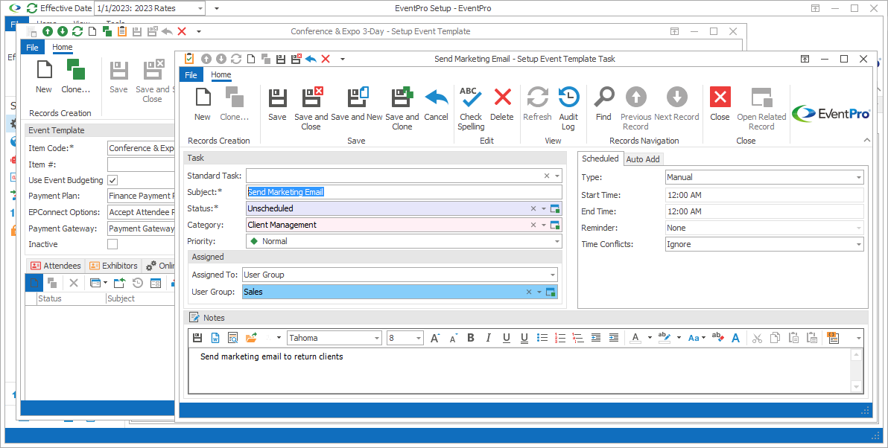Image resolution: width=888 pixels, height=448 pixels.
Task: Click Clone in the Event Template window ribbon
Action: (x=75, y=77)
